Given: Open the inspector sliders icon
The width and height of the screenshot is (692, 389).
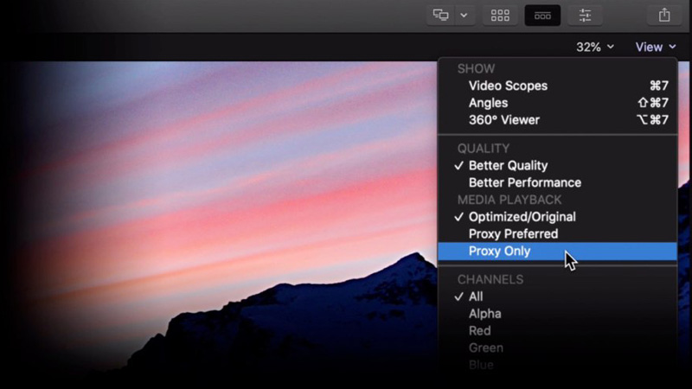Looking at the screenshot, I should pyautogui.click(x=586, y=15).
